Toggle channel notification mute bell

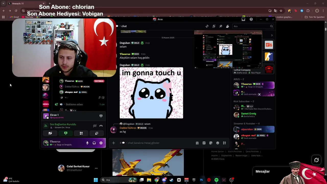(x=214, y=26)
